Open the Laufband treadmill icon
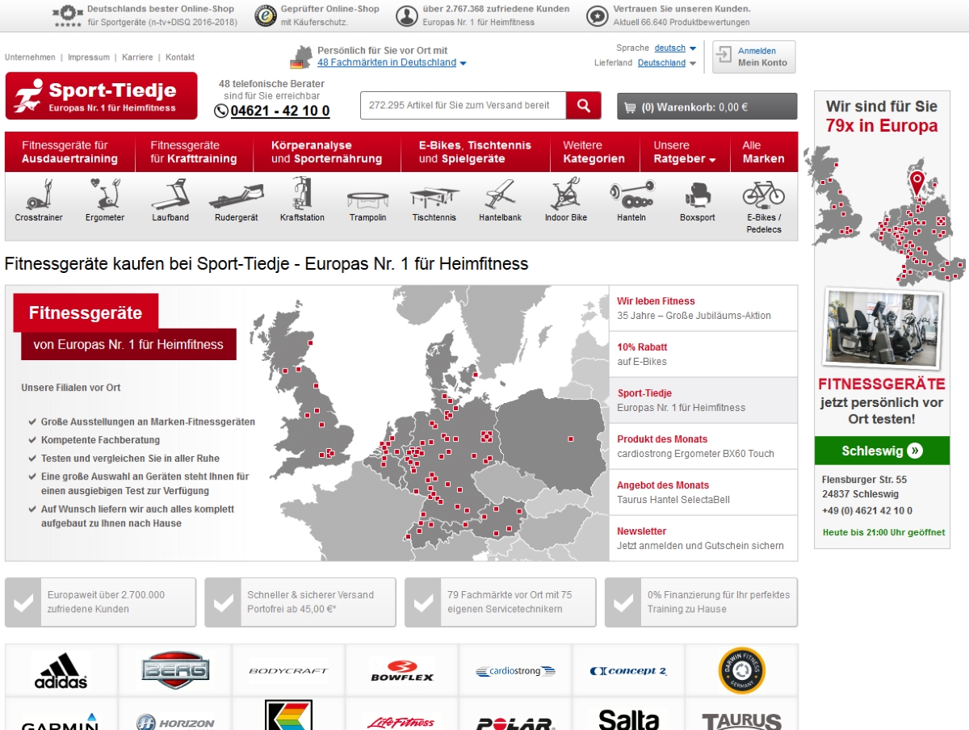The width and height of the screenshot is (969, 730). (x=170, y=195)
